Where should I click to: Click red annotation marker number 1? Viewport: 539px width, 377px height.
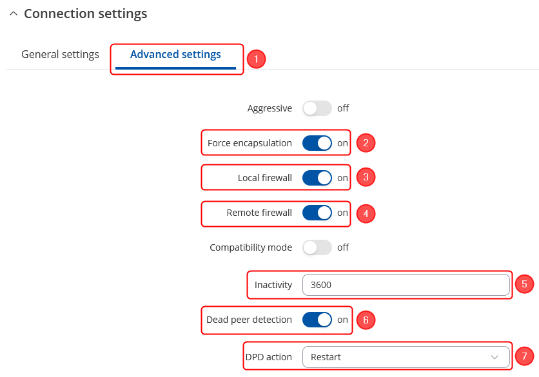pyautogui.click(x=256, y=59)
